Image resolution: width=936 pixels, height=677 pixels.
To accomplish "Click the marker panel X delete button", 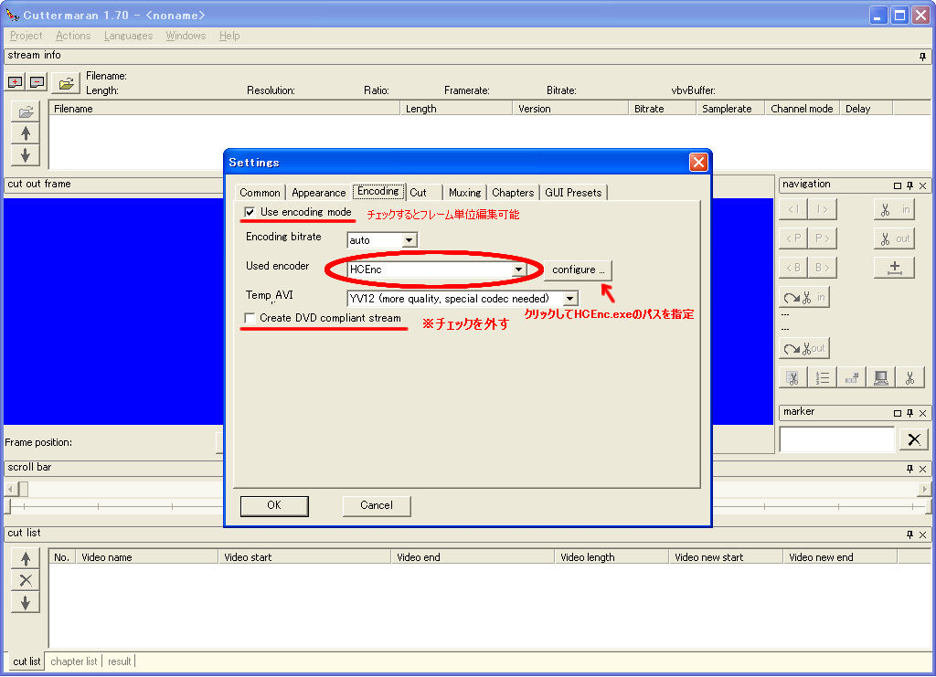I will [913, 439].
